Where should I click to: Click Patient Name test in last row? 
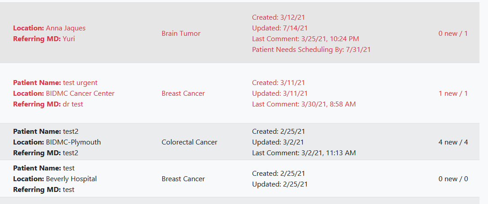(44, 168)
